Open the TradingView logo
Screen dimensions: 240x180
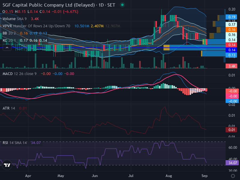pos(7,165)
